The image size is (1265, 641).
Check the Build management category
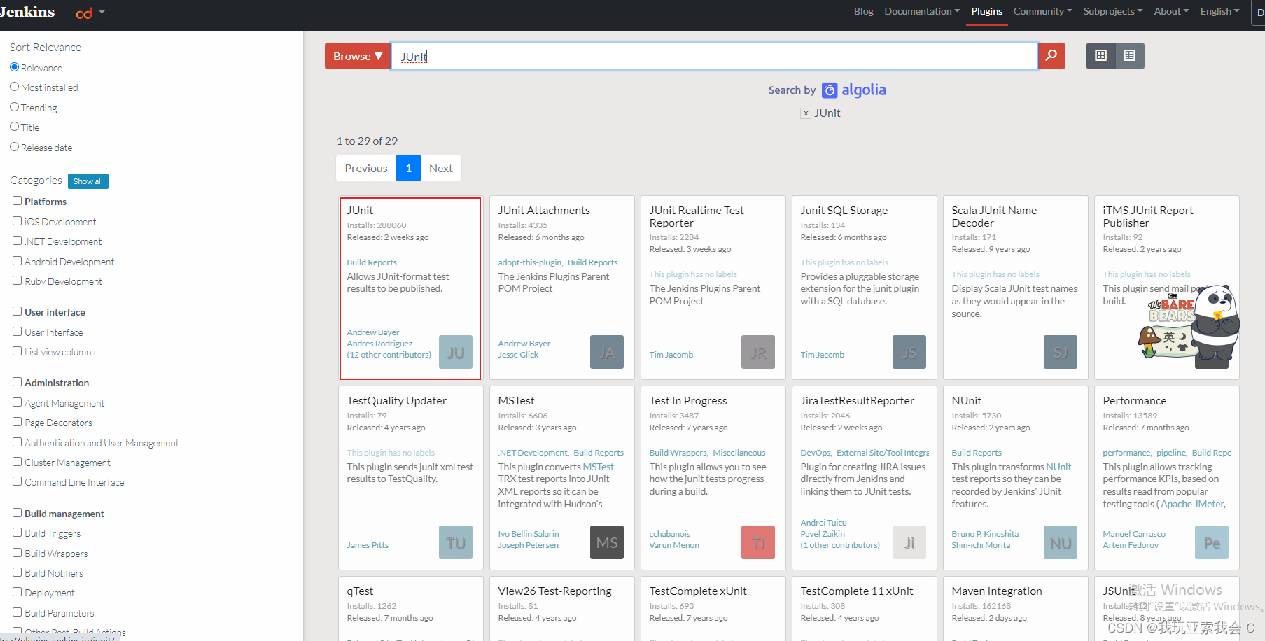click(x=18, y=513)
